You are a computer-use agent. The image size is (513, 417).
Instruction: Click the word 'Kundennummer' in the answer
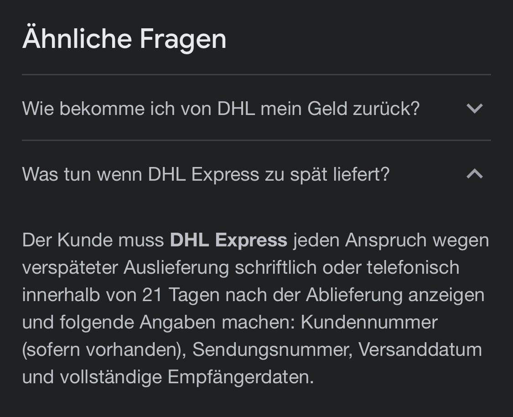tap(369, 322)
